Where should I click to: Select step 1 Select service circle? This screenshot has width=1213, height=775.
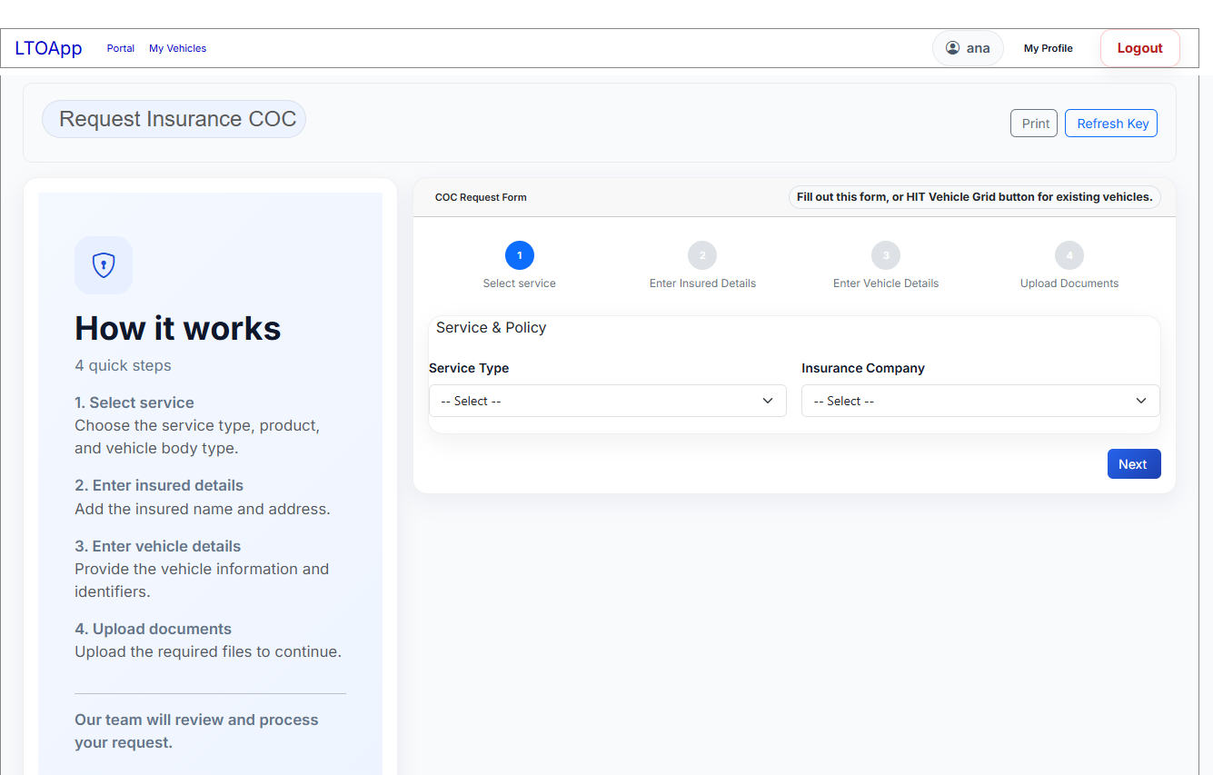tap(519, 255)
